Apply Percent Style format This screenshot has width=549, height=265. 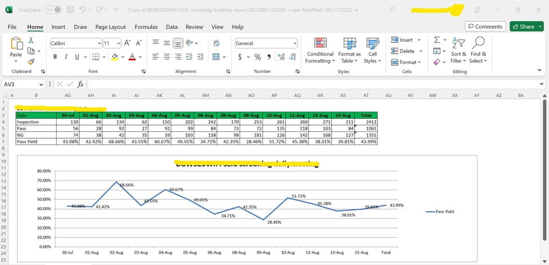258,57
